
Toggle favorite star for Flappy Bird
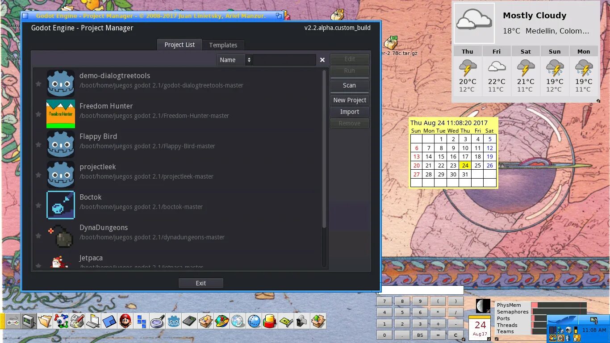[x=38, y=144]
